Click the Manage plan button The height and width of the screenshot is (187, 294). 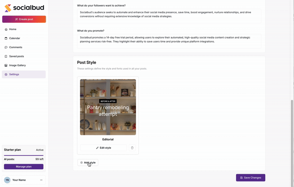coord(24,166)
